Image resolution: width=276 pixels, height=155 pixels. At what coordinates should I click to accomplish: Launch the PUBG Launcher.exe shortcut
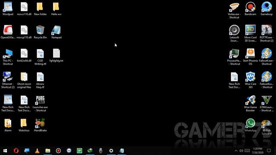[x=40, y=103]
